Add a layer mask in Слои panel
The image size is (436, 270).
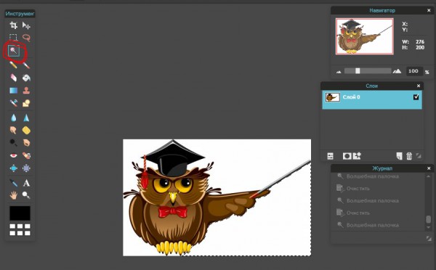point(347,156)
